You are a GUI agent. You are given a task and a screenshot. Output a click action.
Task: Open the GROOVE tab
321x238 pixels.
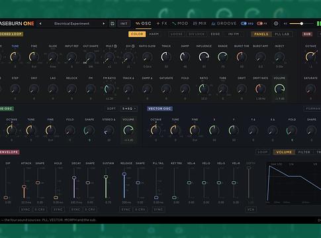[224, 23]
